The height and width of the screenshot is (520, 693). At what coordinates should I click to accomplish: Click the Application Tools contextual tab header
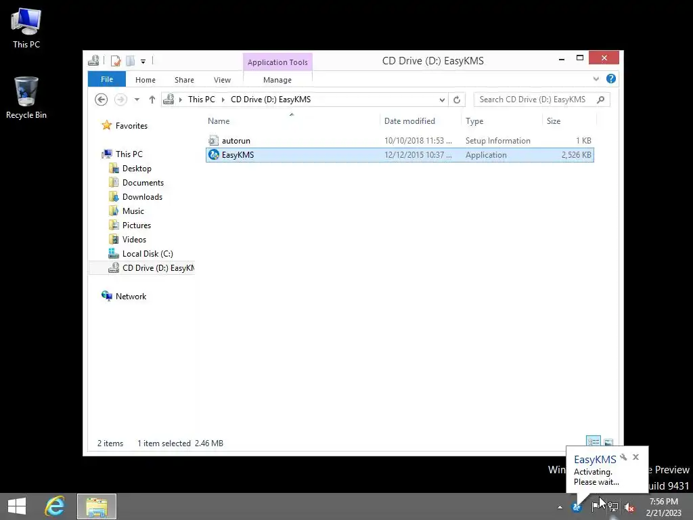(x=277, y=62)
